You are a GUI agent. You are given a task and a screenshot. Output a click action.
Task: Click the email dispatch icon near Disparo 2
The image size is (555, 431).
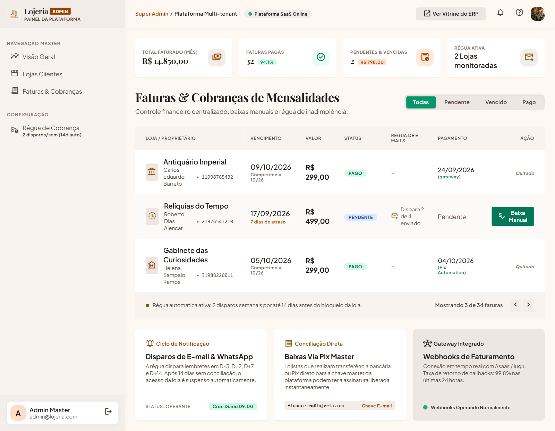click(x=395, y=216)
